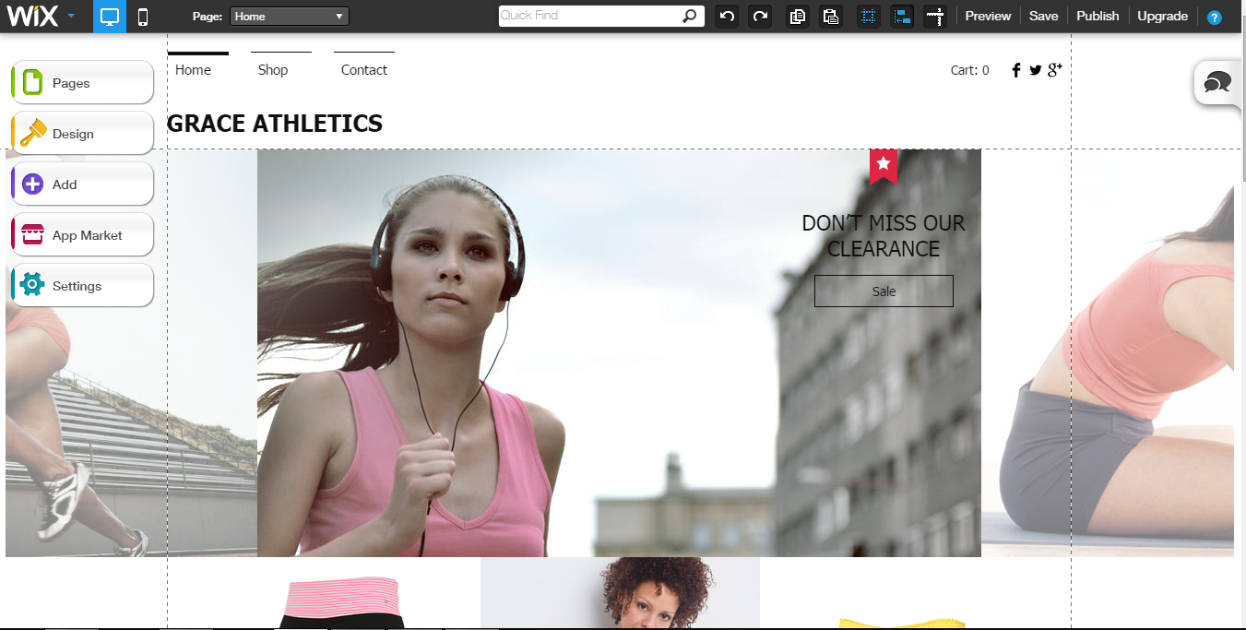This screenshot has width=1246, height=630.
Task: Publish the site
Action: pos(1098,17)
